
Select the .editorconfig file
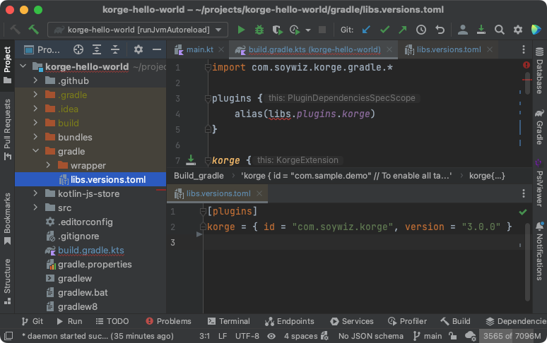tap(90, 222)
